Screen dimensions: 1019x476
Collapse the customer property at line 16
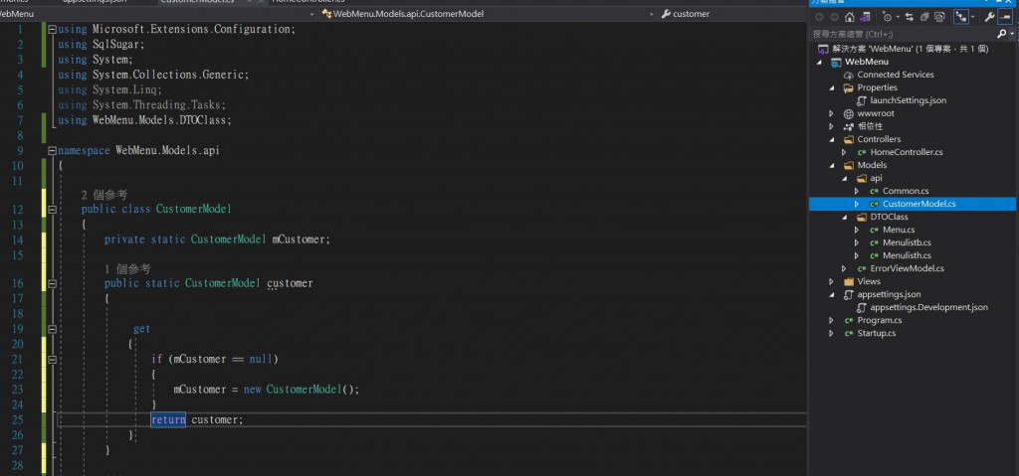pos(52,283)
